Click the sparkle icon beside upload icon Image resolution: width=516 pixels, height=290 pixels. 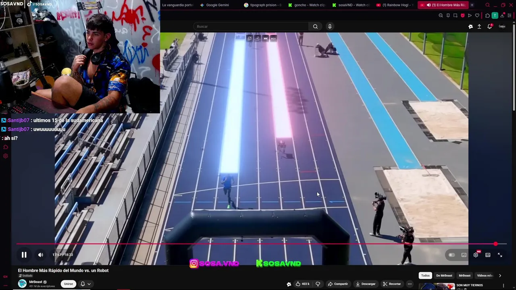pyautogui.click(x=470, y=27)
